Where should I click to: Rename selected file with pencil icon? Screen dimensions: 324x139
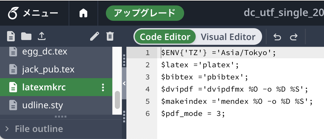pos(95,37)
